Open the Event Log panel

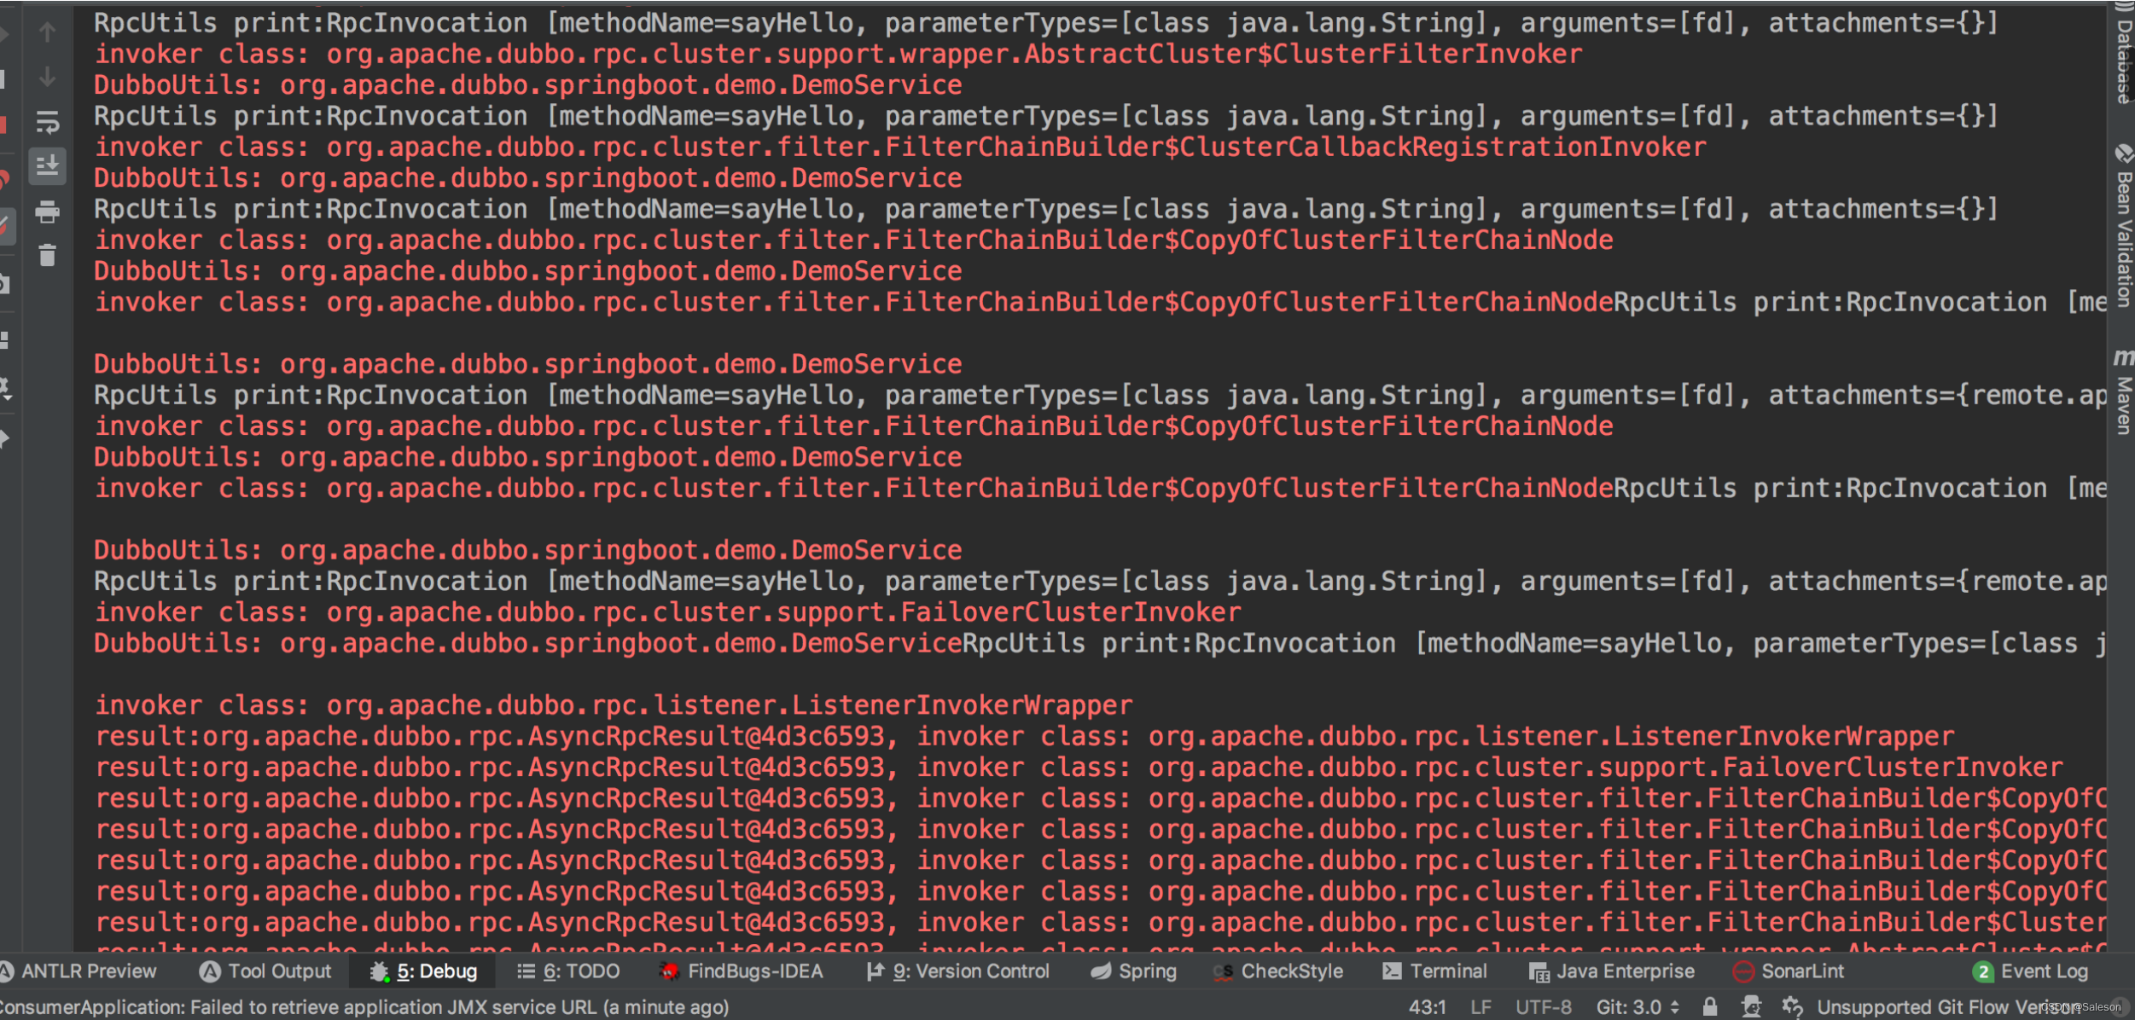[x=2031, y=971]
